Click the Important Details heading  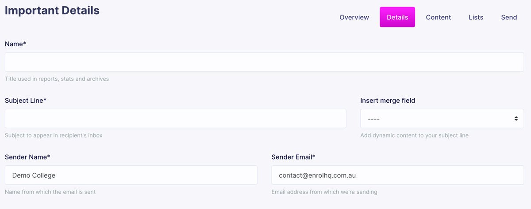52,10
